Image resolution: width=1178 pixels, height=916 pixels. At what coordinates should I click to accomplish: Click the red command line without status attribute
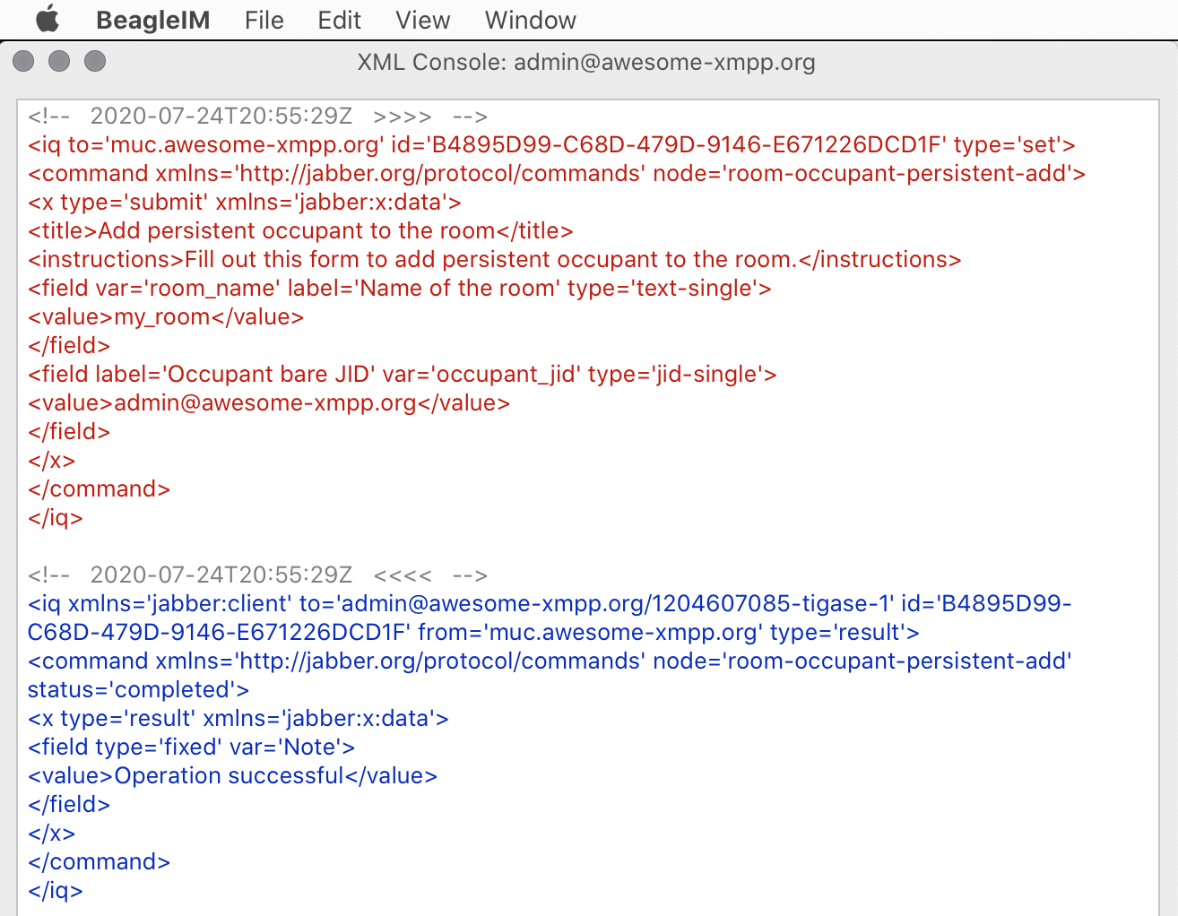557,174
